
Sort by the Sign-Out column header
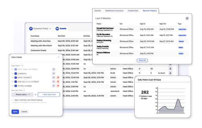(163, 24)
